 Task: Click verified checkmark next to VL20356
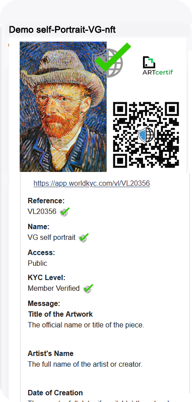pos(64,212)
